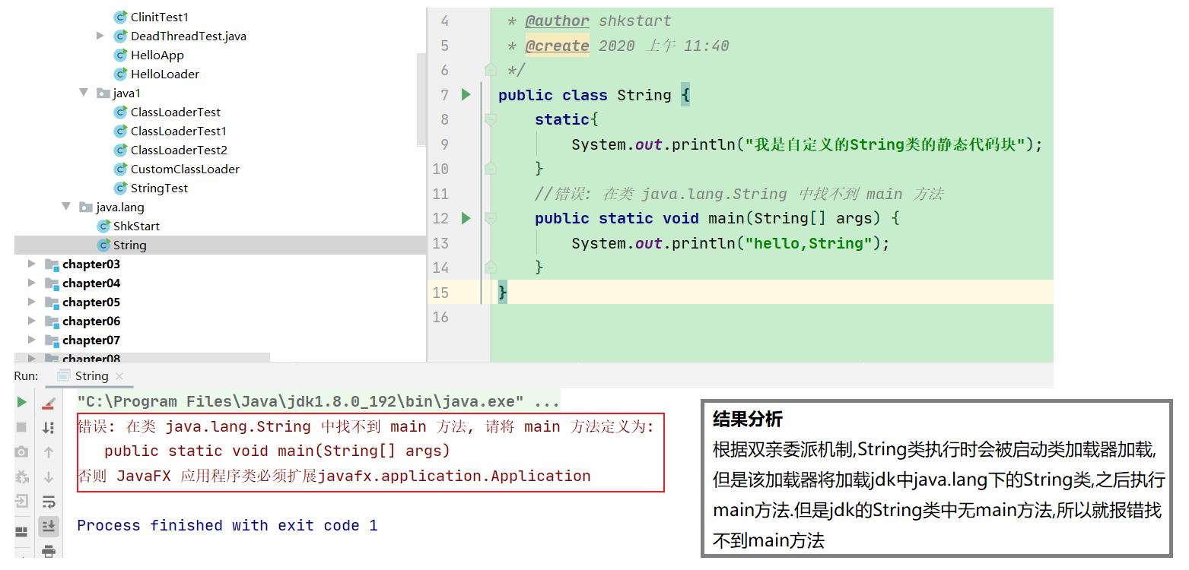
Task: Click "Process finished with exit code 1"
Action: tap(227, 525)
